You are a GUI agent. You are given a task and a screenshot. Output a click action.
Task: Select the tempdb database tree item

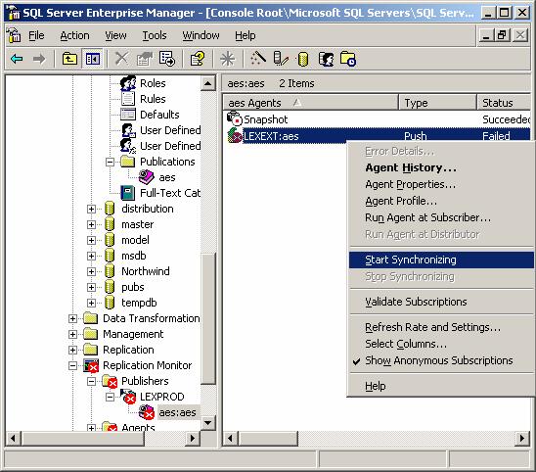[139, 303]
